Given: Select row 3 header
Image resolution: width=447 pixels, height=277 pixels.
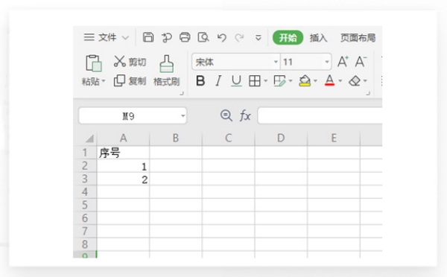Looking at the screenshot, I should click(85, 179).
